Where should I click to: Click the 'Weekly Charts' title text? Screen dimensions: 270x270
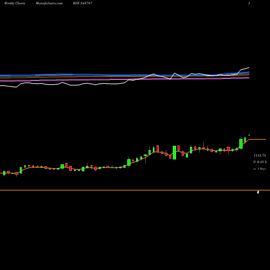[15, 3]
